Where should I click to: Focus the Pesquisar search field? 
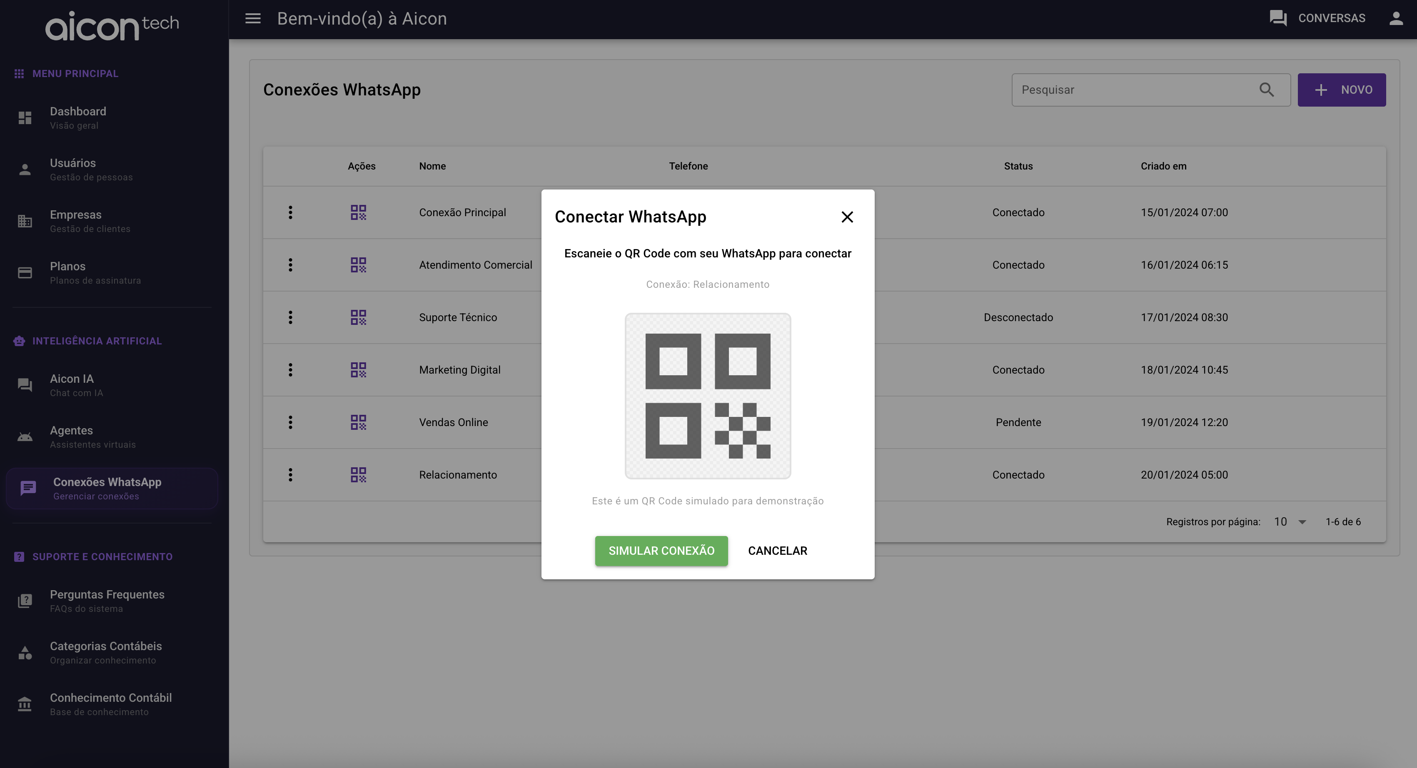[1133, 90]
